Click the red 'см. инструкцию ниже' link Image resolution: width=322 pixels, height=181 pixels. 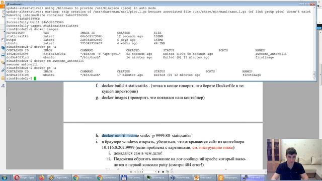[213, 147]
